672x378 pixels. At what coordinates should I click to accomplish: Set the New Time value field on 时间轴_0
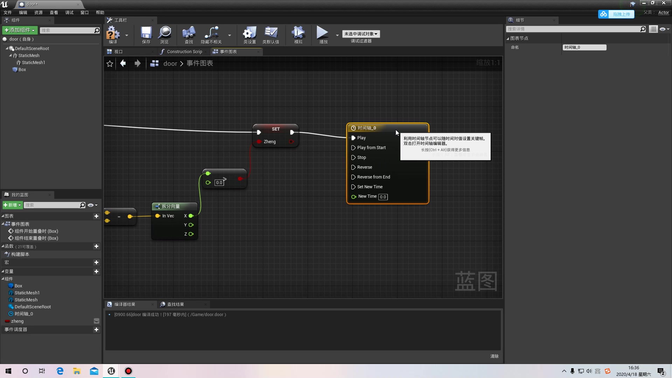pos(383,197)
